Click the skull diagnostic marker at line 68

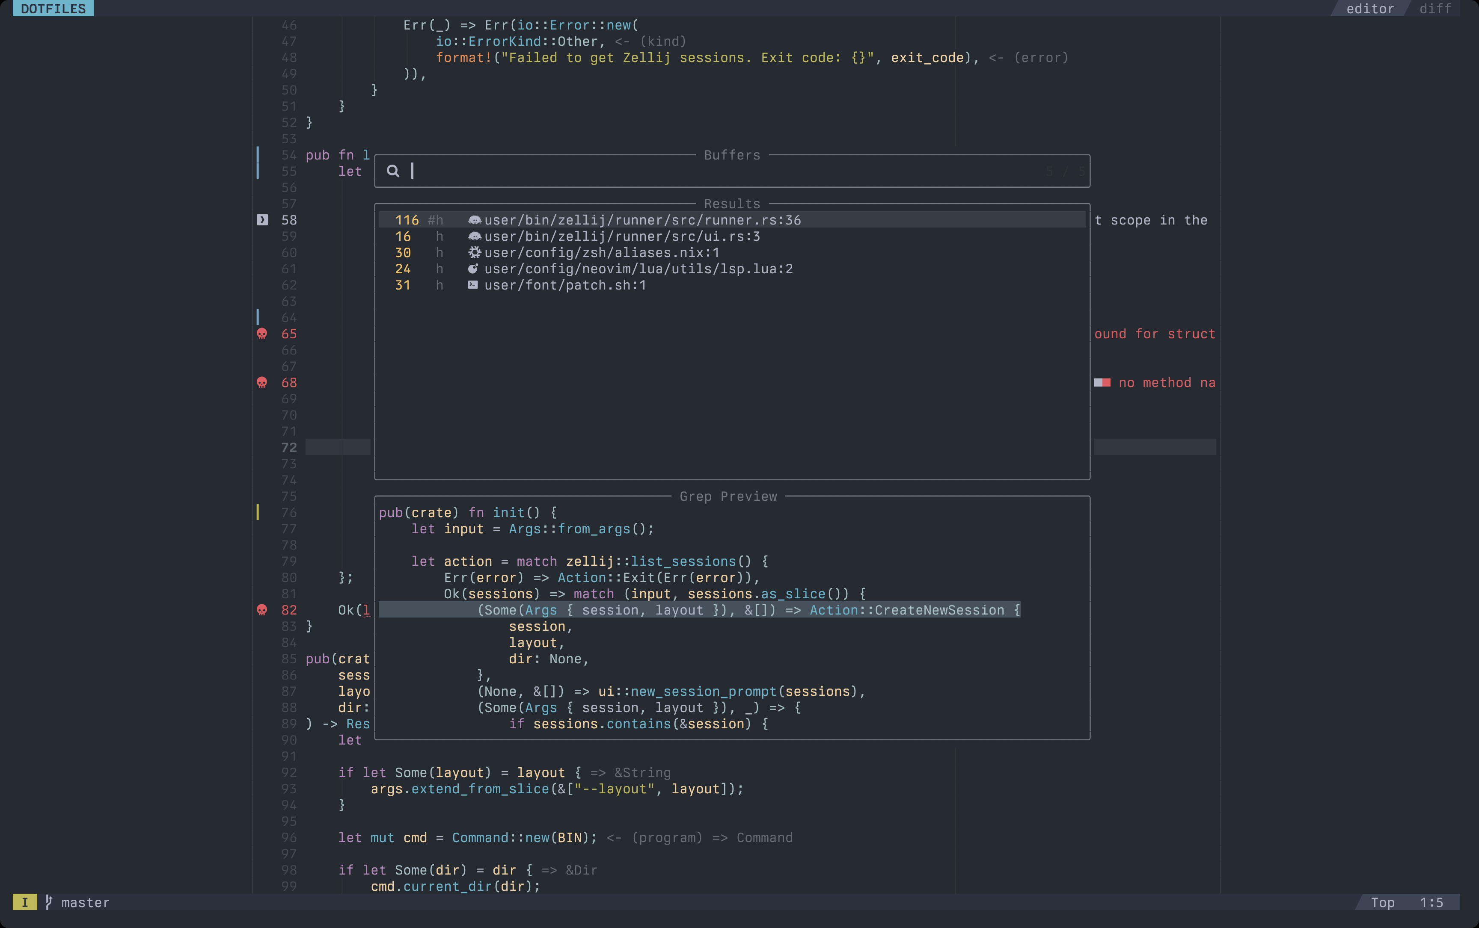tap(263, 382)
